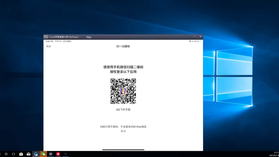Click the 请使用手机微信扫描二维码 heading

point(123,67)
